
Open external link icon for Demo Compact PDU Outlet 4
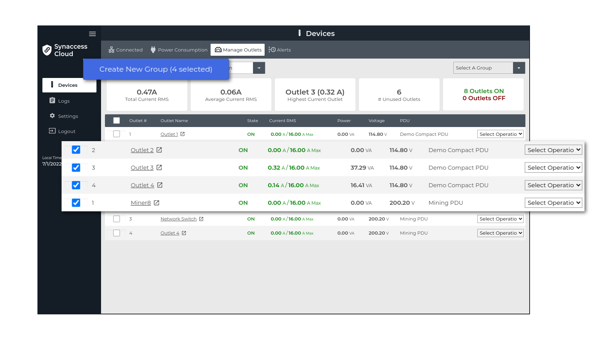pos(160,185)
